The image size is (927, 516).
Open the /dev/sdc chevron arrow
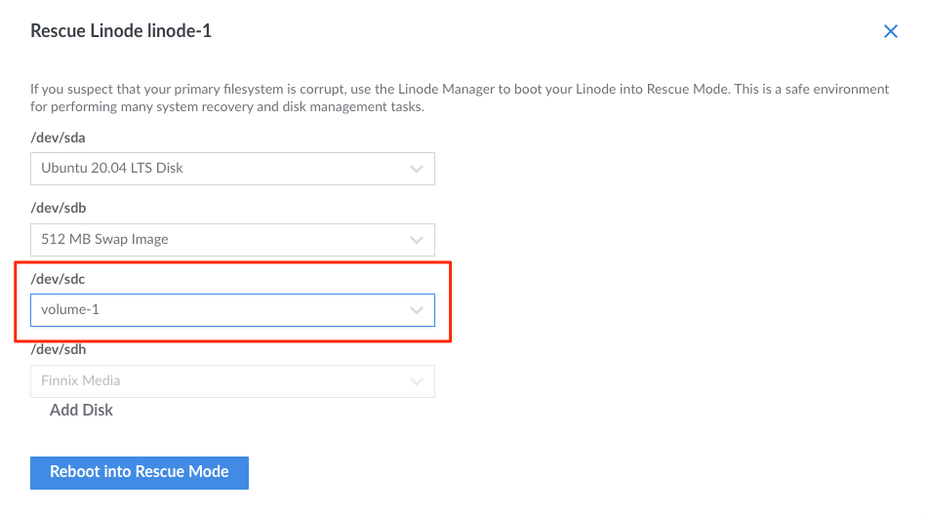[417, 310]
